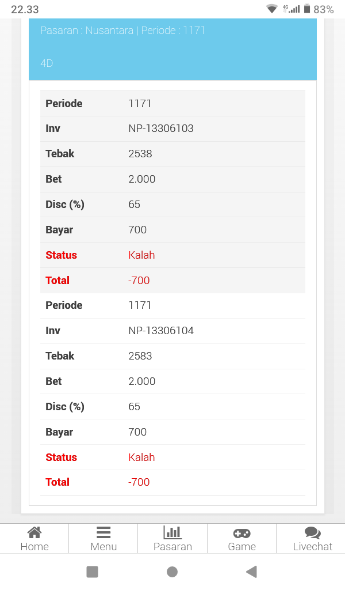Tap the Tebak value 2583
Image resolution: width=345 pixels, height=590 pixels.
[x=140, y=356]
